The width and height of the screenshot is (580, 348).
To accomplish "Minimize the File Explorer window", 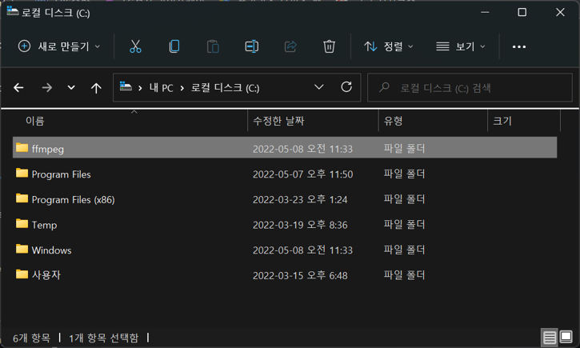I will tap(485, 12).
